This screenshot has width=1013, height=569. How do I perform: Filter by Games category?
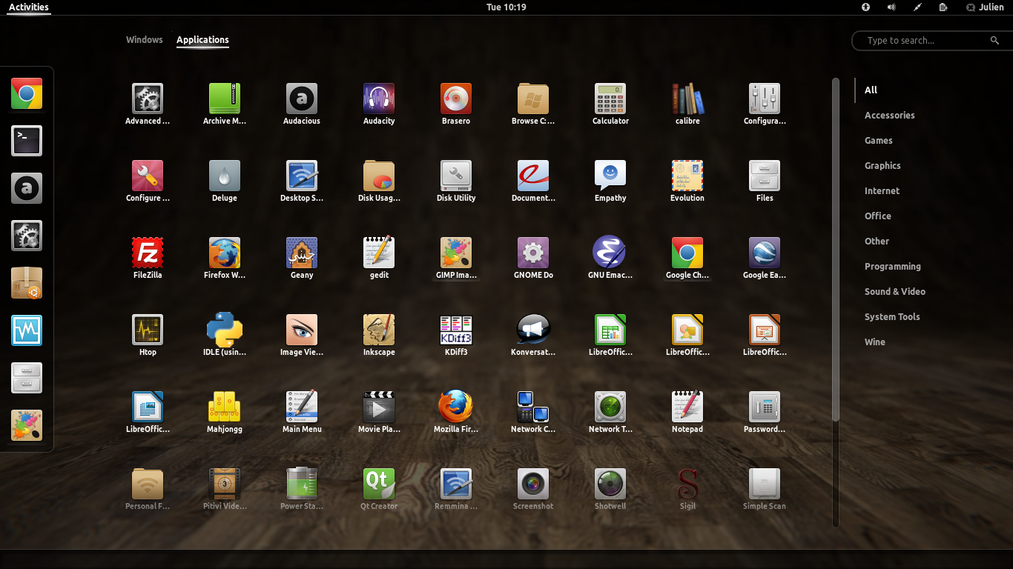pos(878,140)
